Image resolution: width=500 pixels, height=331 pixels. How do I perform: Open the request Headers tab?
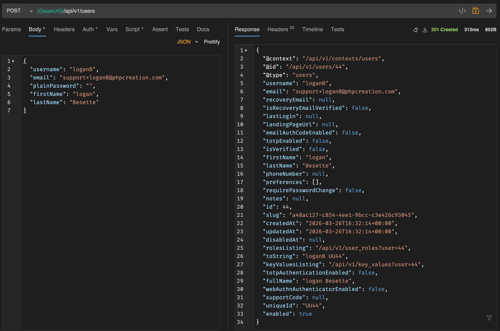tap(64, 29)
